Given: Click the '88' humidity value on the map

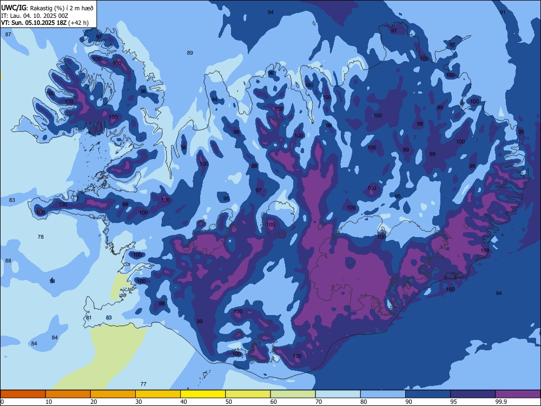Looking at the screenshot, I should point(8,261).
